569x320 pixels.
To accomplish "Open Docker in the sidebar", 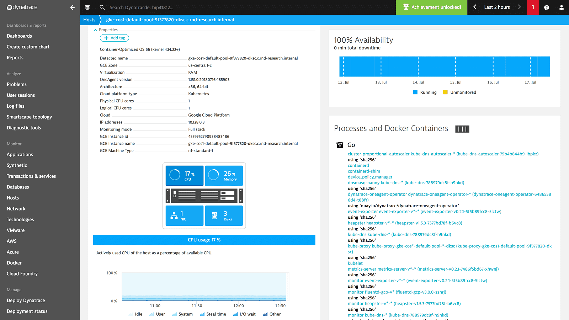I will [x=14, y=263].
